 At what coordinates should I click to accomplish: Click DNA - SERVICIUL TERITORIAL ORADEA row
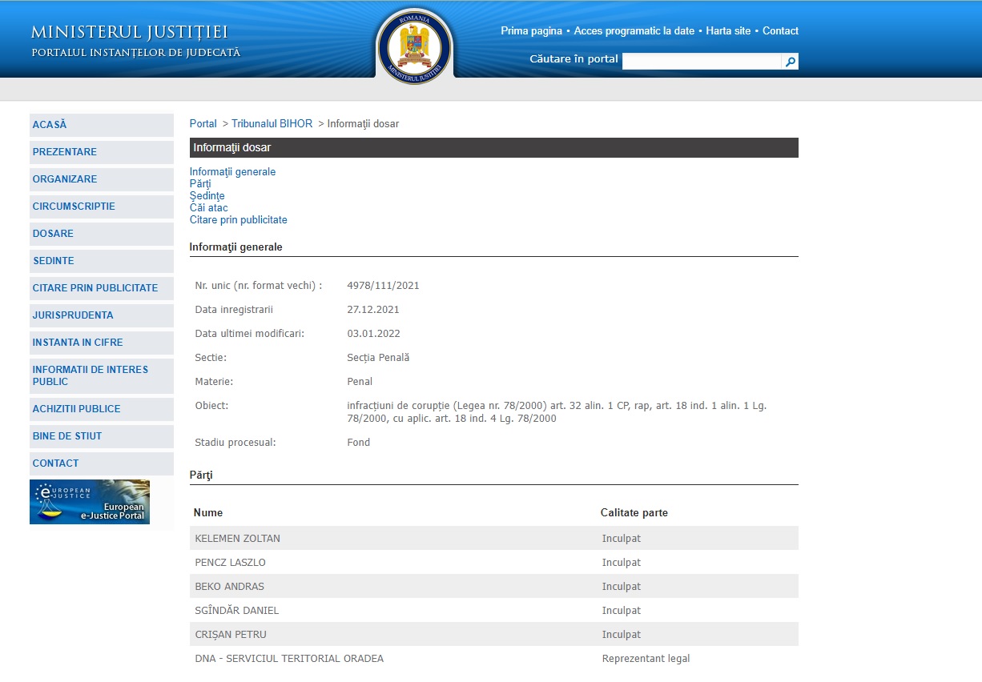[x=494, y=658]
